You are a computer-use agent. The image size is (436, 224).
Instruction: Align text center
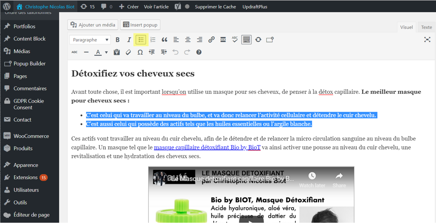[188, 40]
